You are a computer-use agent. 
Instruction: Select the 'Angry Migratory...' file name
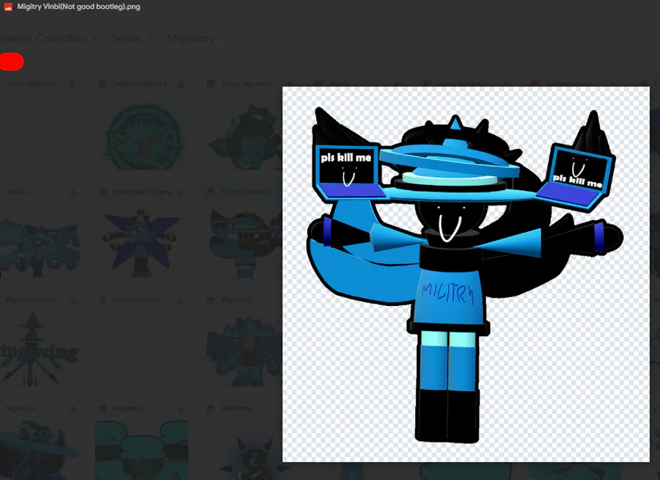click(248, 84)
